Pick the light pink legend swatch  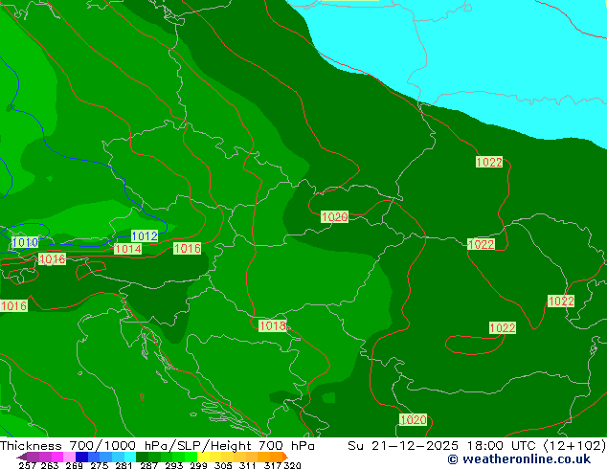pyautogui.click(x=69, y=457)
